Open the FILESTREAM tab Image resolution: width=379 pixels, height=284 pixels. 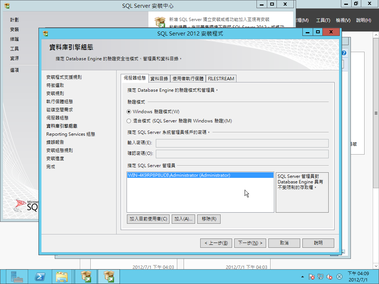221,78
